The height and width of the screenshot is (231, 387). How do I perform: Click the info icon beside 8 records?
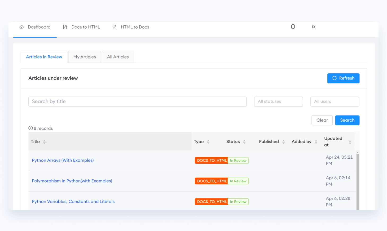click(x=30, y=128)
